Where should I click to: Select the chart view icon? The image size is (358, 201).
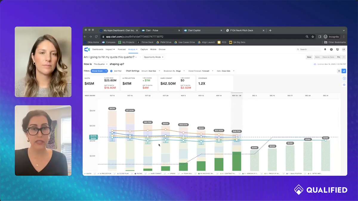pyautogui.click(x=344, y=71)
